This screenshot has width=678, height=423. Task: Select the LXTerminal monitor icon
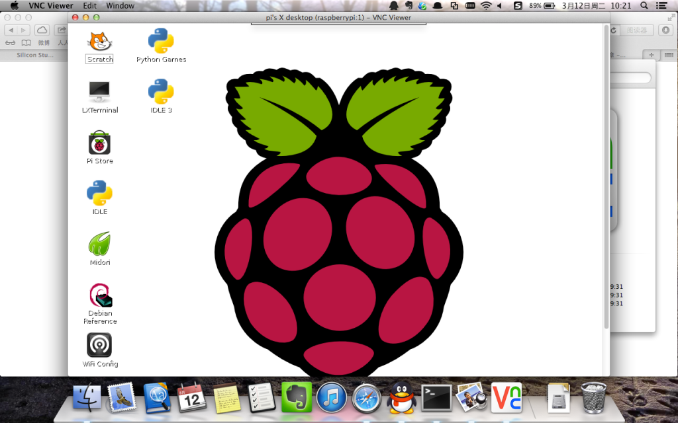tap(99, 91)
